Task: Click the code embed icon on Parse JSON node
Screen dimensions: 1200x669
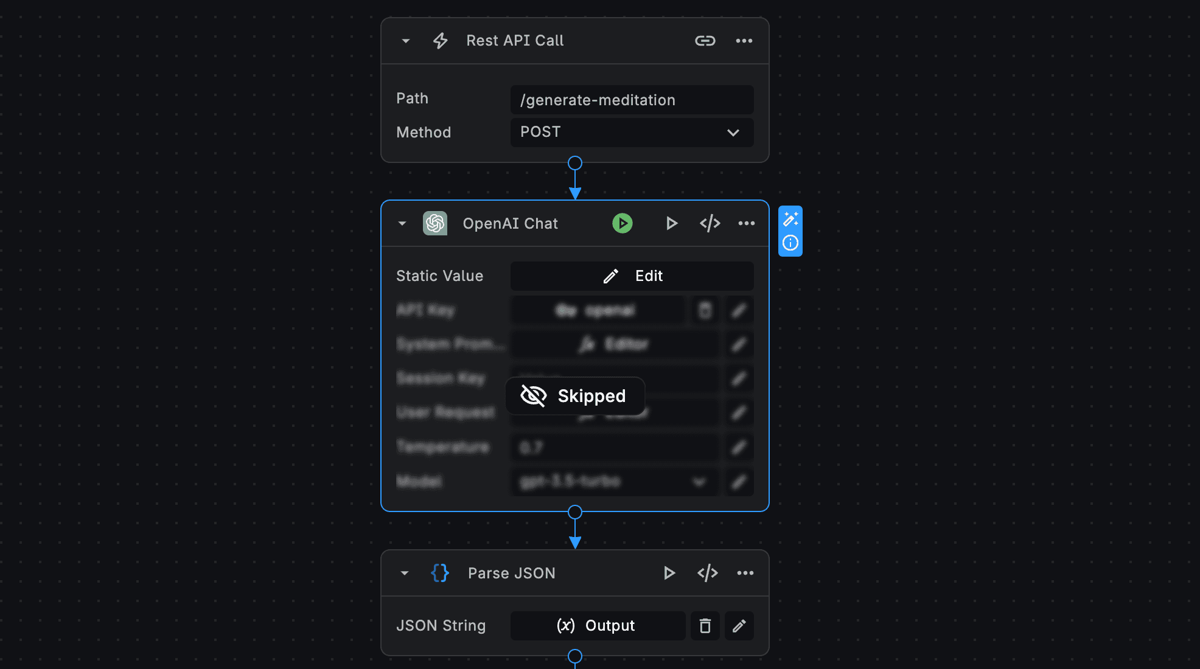Action: tap(707, 573)
